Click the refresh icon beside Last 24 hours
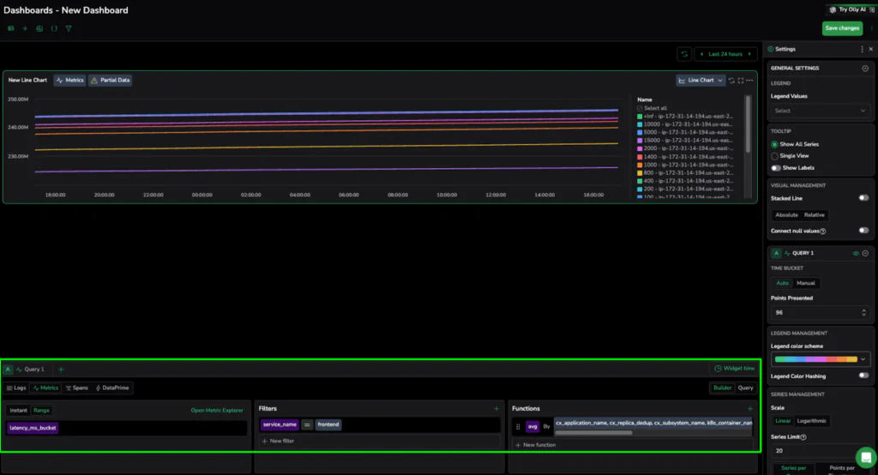 tap(683, 54)
